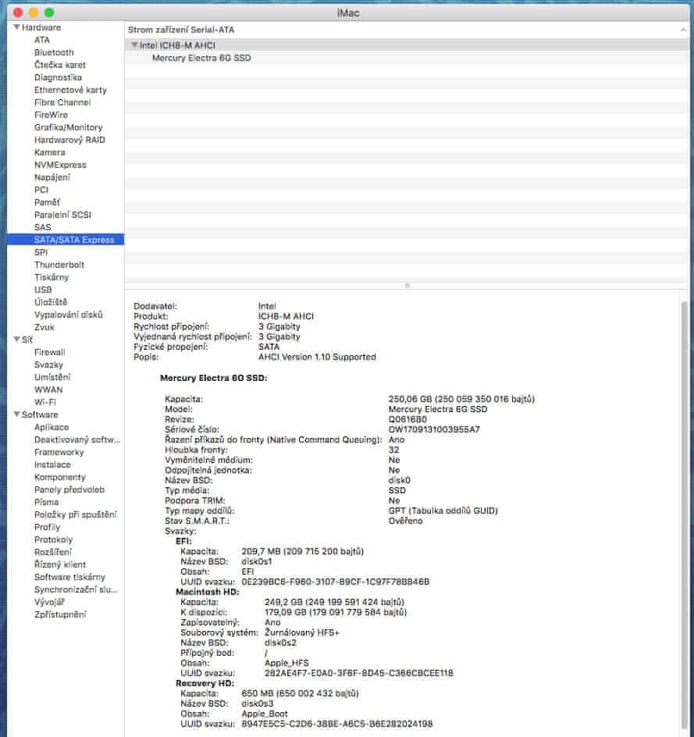Open Vývojář entry
The image size is (694, 737).
click(49, 602)
